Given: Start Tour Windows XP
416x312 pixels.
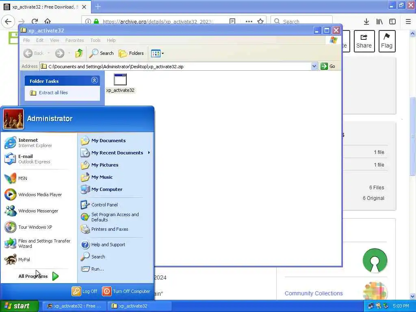Looking at the screenshot, I should (x=29, y=227).
